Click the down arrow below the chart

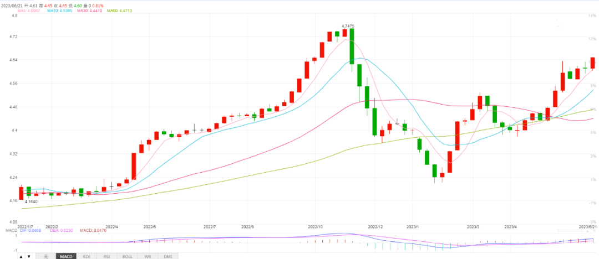pyautogui.click(x=29, y=256)
